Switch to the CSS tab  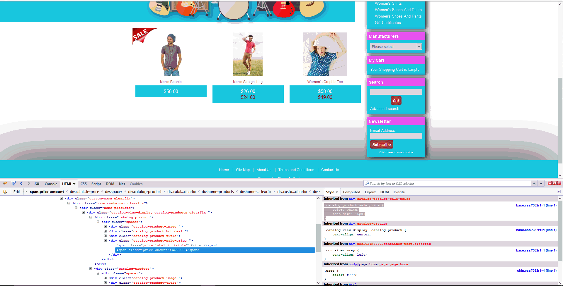pos(84,184)
